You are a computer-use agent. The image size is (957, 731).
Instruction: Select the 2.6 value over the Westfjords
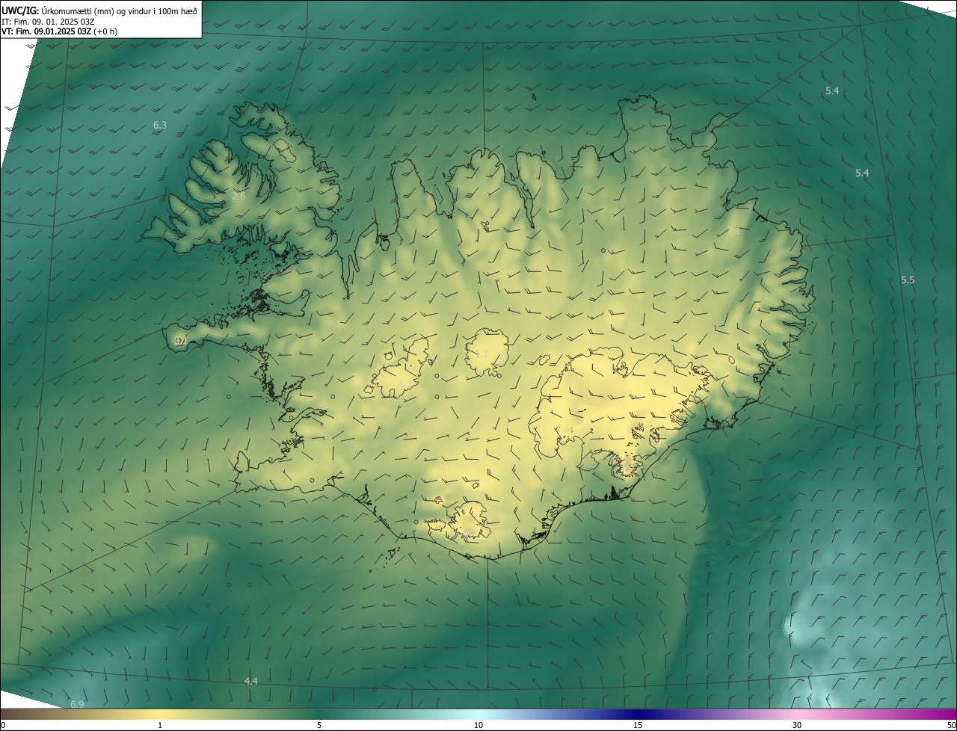239,197
